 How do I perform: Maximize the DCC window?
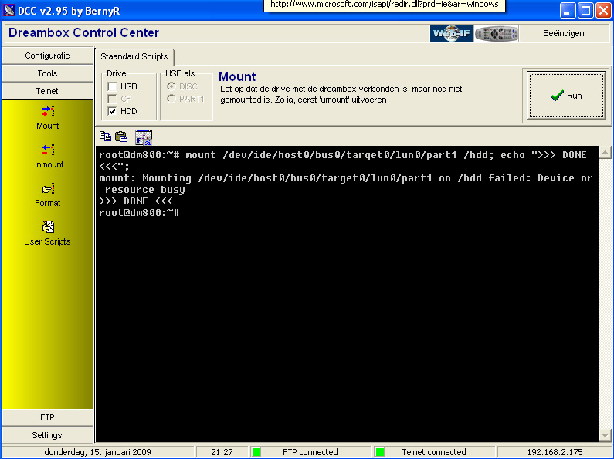click(x=585, y=11)
